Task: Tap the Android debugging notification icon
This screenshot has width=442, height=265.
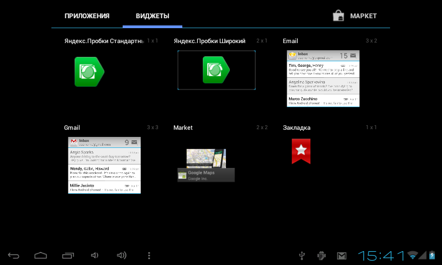Action: point(322,255)
